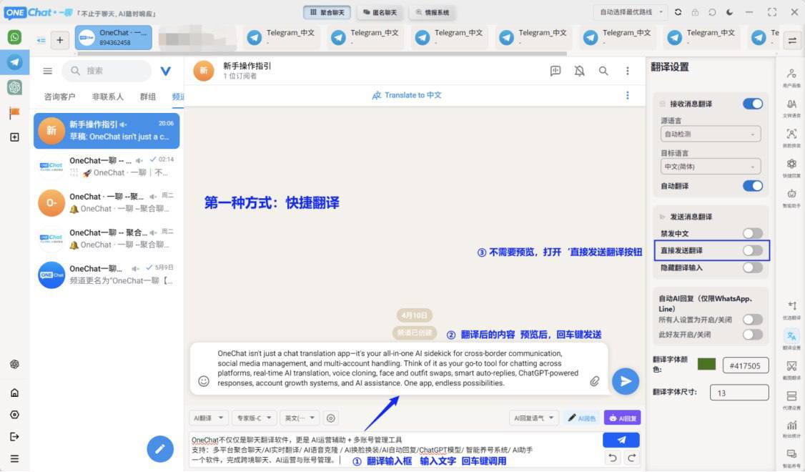Click the plus new account tab button
The height and width of the screenshot is (472, 805).
point(59,39)
